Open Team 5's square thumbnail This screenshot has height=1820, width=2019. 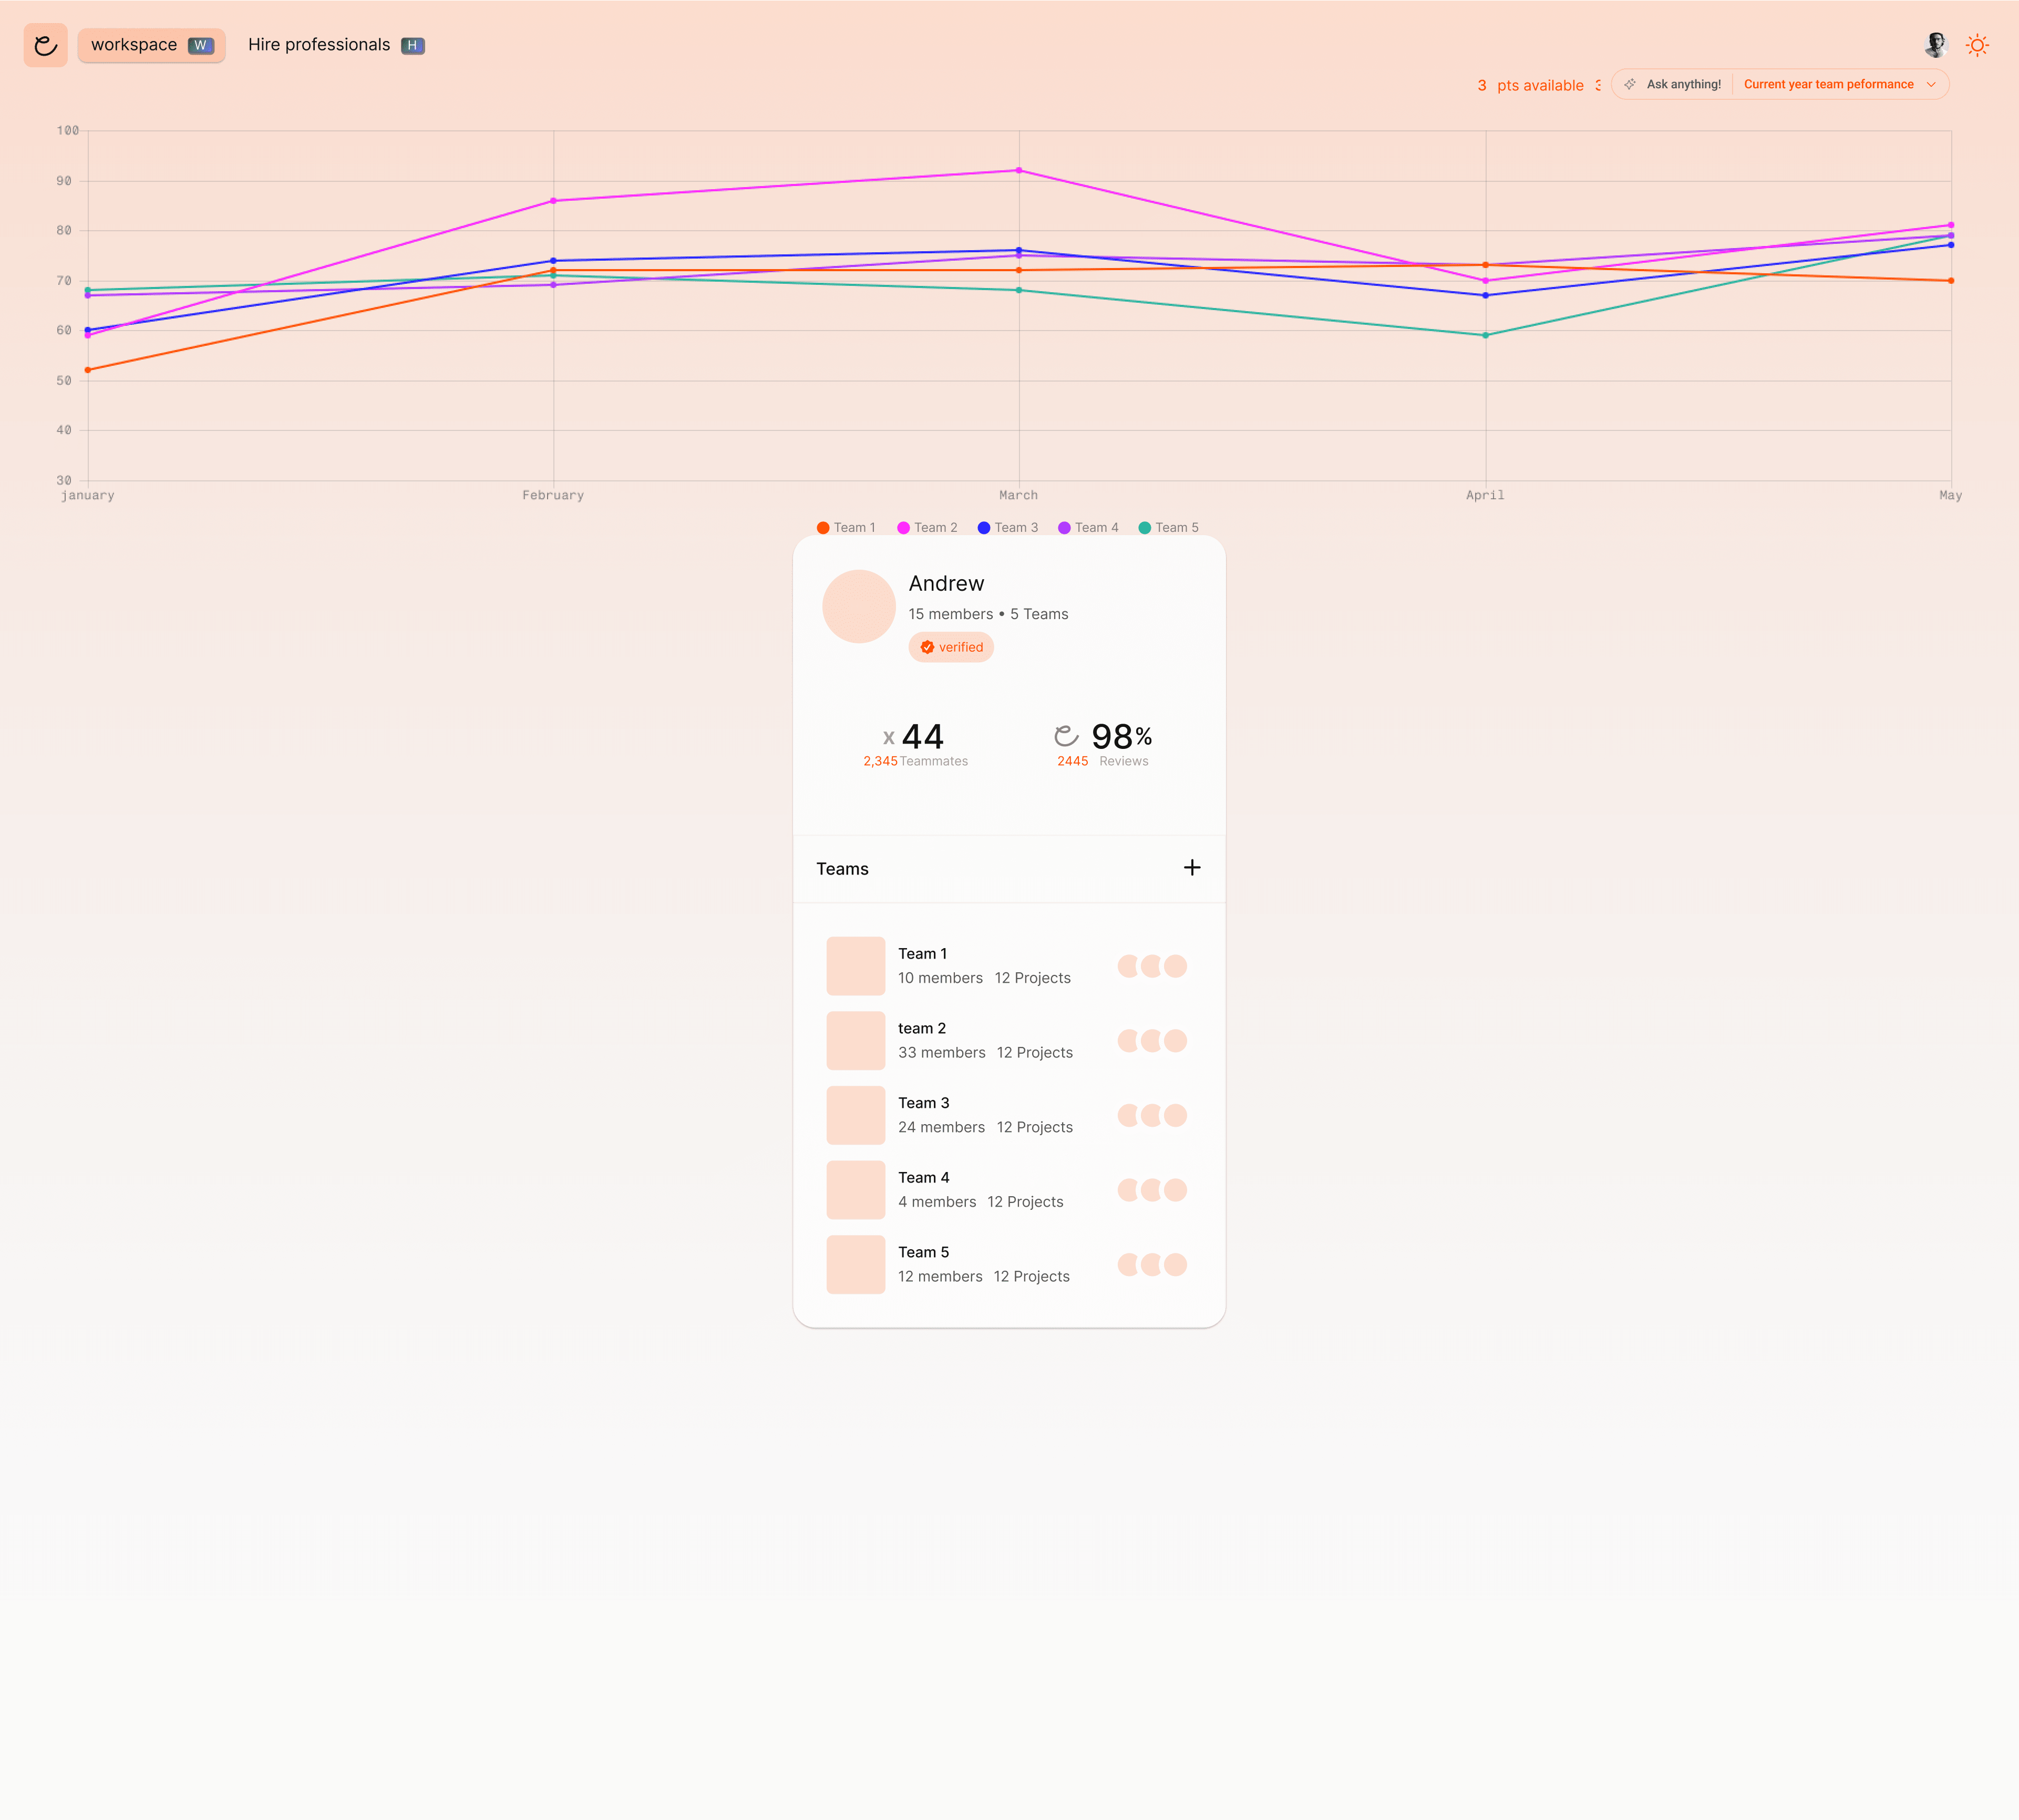(x=856, y=1265)
